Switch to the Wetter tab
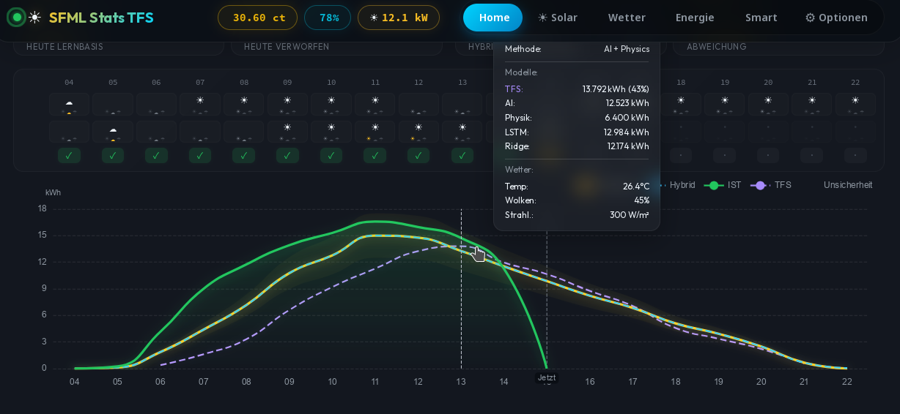 [627, 18]
